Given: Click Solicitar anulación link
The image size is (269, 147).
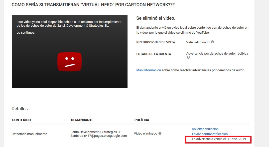Looking at the screenshot, I should [205, 129].
